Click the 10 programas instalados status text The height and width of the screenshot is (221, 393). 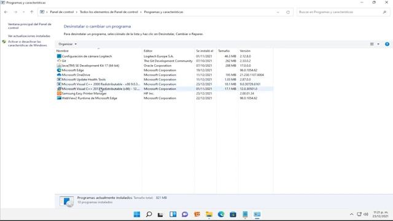coord(95,202)
